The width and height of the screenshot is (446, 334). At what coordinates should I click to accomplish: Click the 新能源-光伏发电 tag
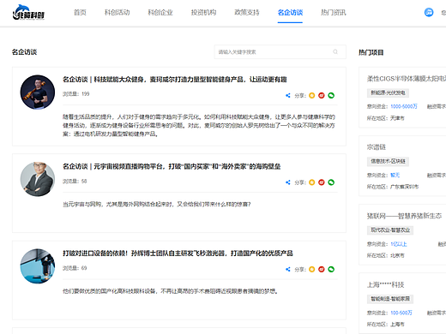(388, 92)
